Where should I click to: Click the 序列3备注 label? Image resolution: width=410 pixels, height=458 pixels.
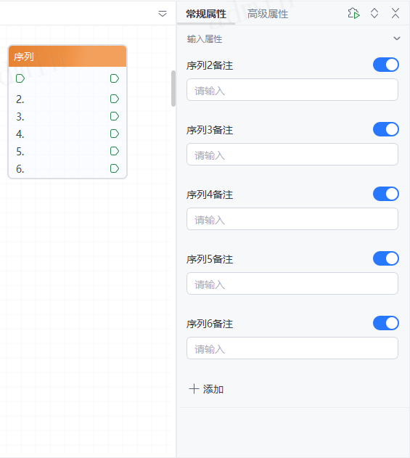tap(210, 130)
